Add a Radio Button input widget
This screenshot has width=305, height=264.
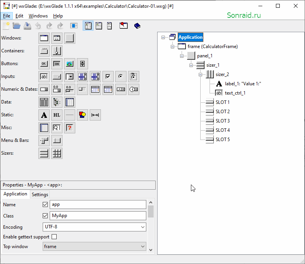[121, 76]
